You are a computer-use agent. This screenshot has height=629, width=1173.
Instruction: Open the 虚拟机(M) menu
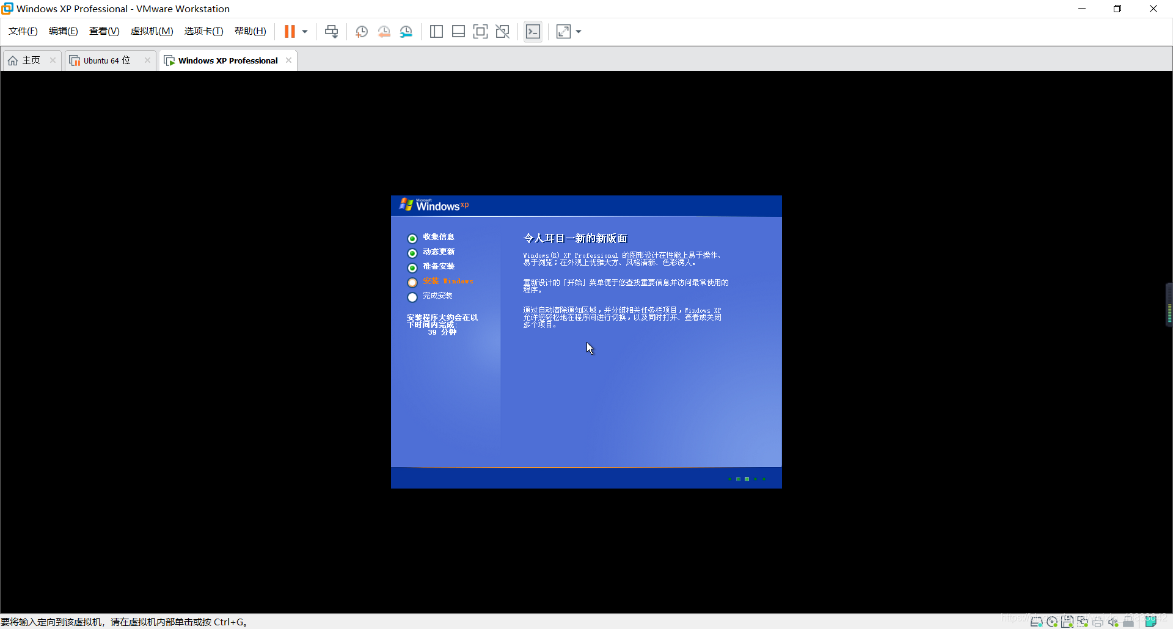click(152, 31)
